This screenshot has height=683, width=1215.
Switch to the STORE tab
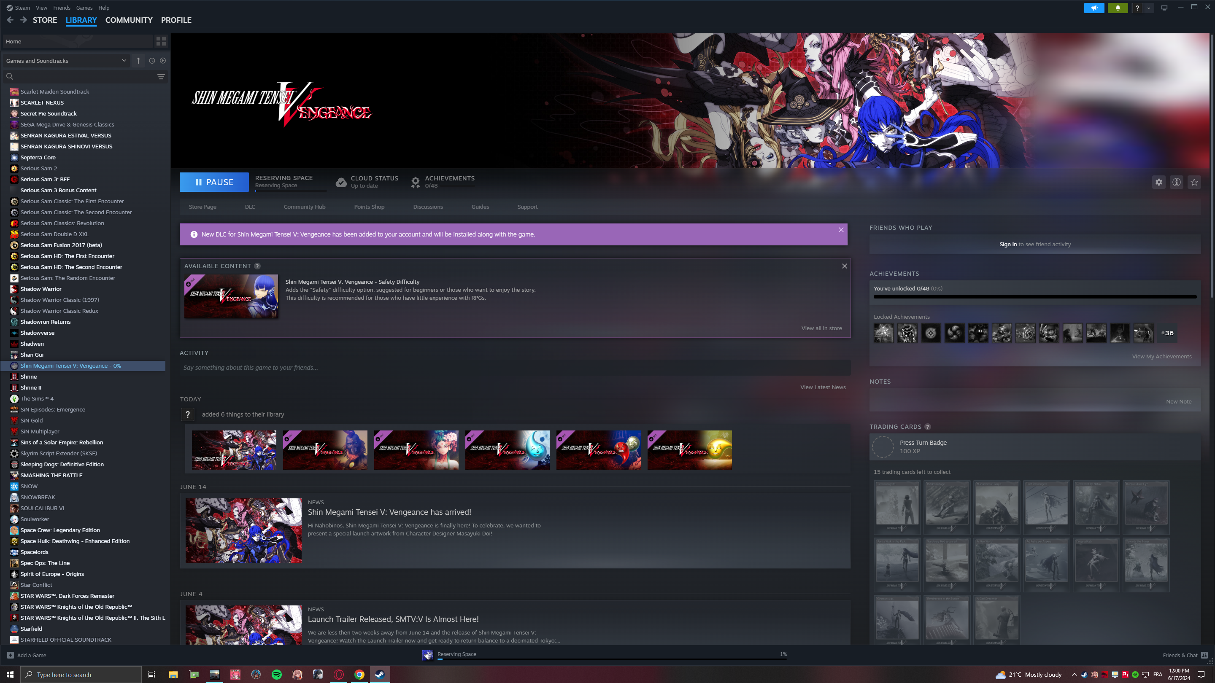45,20
